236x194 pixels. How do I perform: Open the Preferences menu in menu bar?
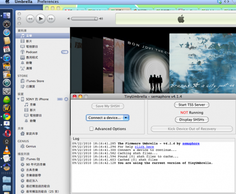(48, 2)
